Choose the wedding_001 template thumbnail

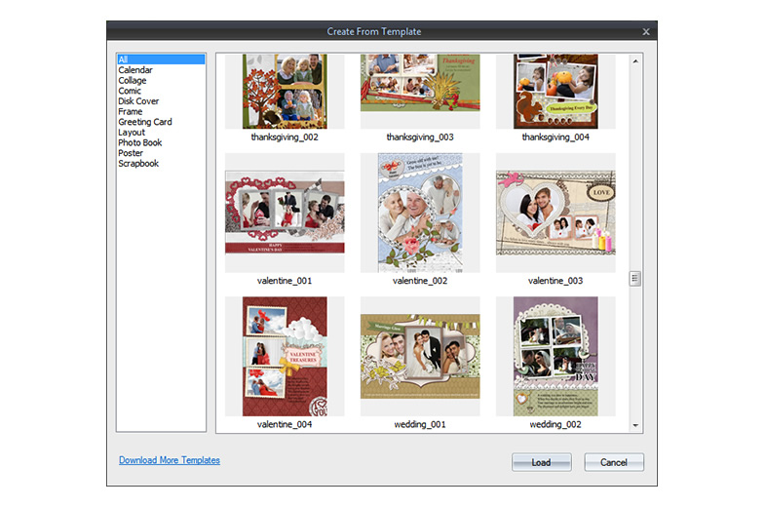pyautogui.click(x=420, y=356)
